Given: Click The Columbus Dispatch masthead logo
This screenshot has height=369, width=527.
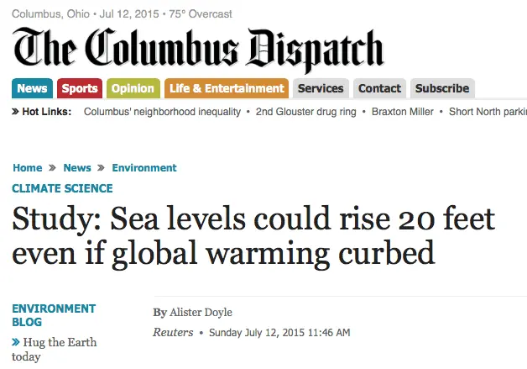Looking at the screenshot, I should [198, 49].
